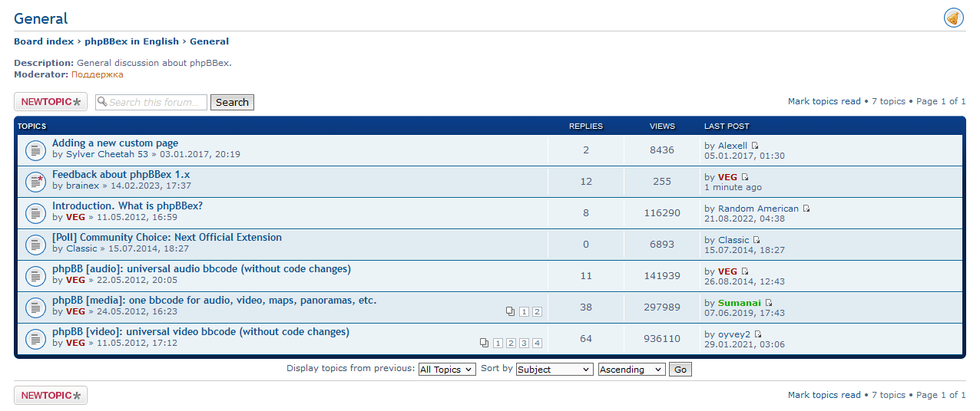Open page 4 of phpBB [video] topic
This screenshot has height=411, width=980.
pos(537,343)
